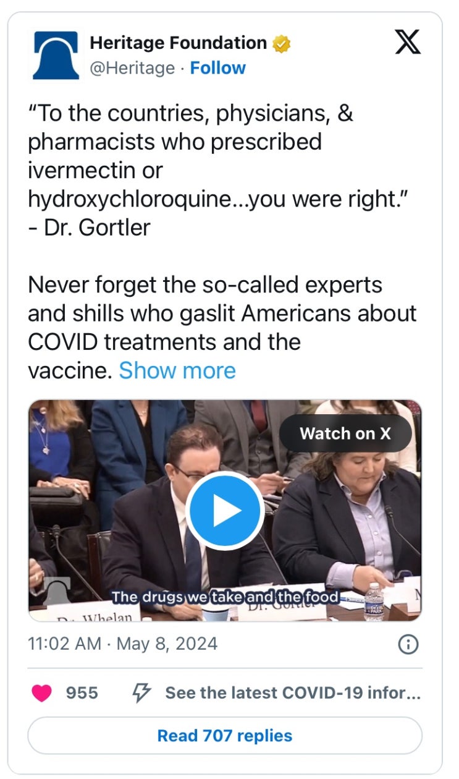This screenshot has height=779, width=459.
Task: Open the Heritage Foundation profile avatar
Action: click(56, 56)
